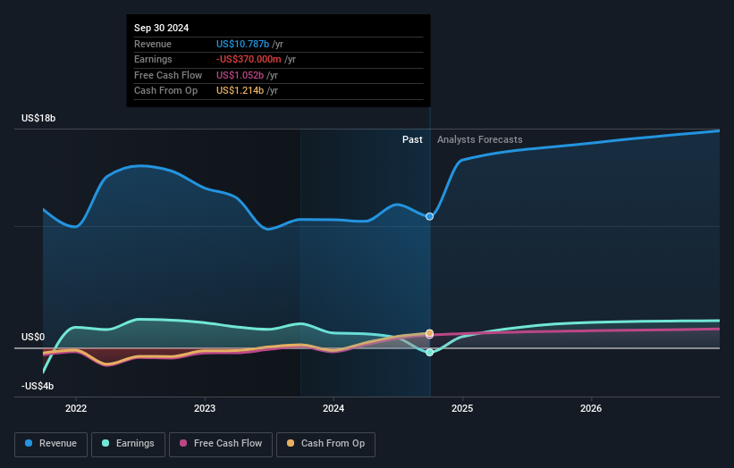Click the blue dot icon in Revenue legend
Viewport: 734px width, 468px height.
pyautogui.click(x=29, y=443)
